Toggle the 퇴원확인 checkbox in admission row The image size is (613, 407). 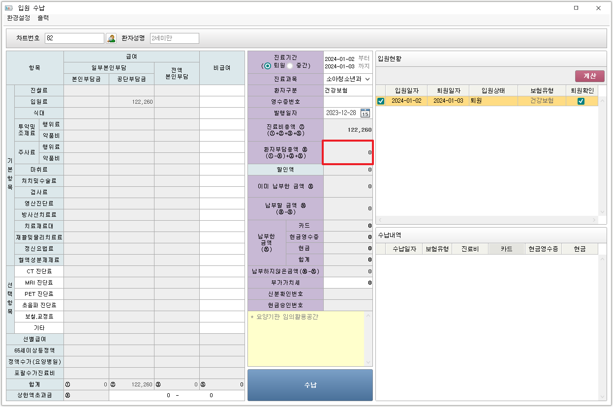pyautogui.click(x=581, y=101)
